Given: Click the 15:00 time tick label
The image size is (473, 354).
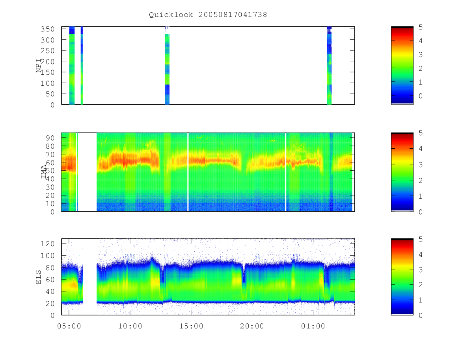Looking at the screenshot, I should pyautogui.click(x=191, y=326).
